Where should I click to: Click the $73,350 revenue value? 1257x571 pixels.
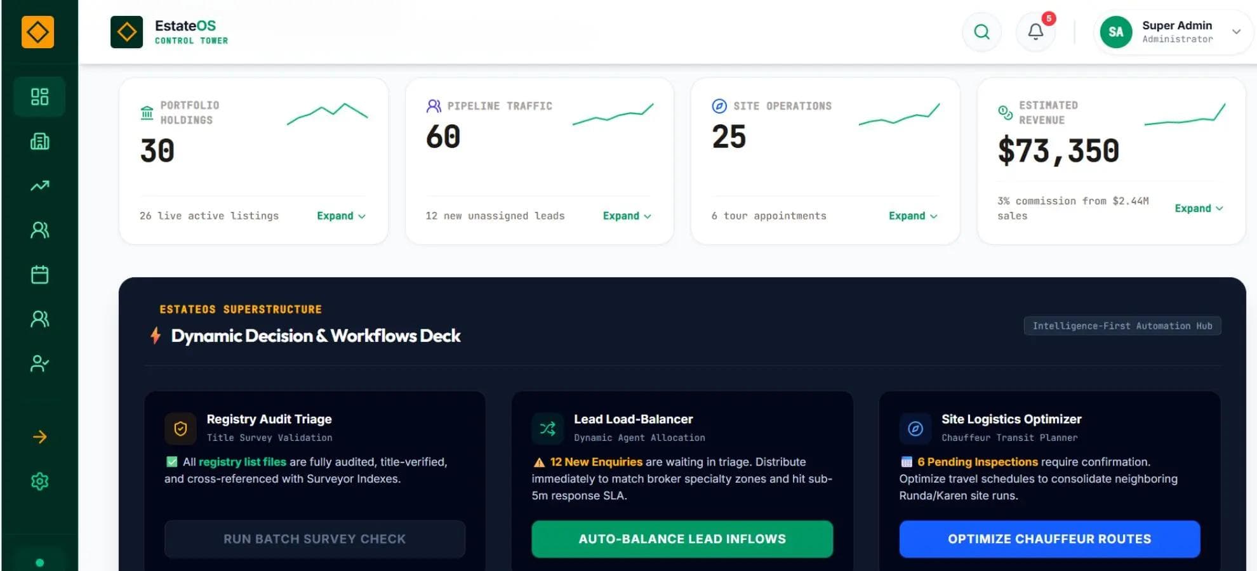pos(1058,151)
